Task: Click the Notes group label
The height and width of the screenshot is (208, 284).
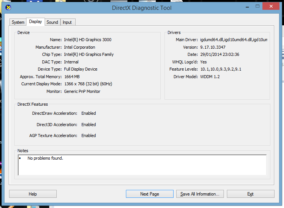Action: point(23,151)
